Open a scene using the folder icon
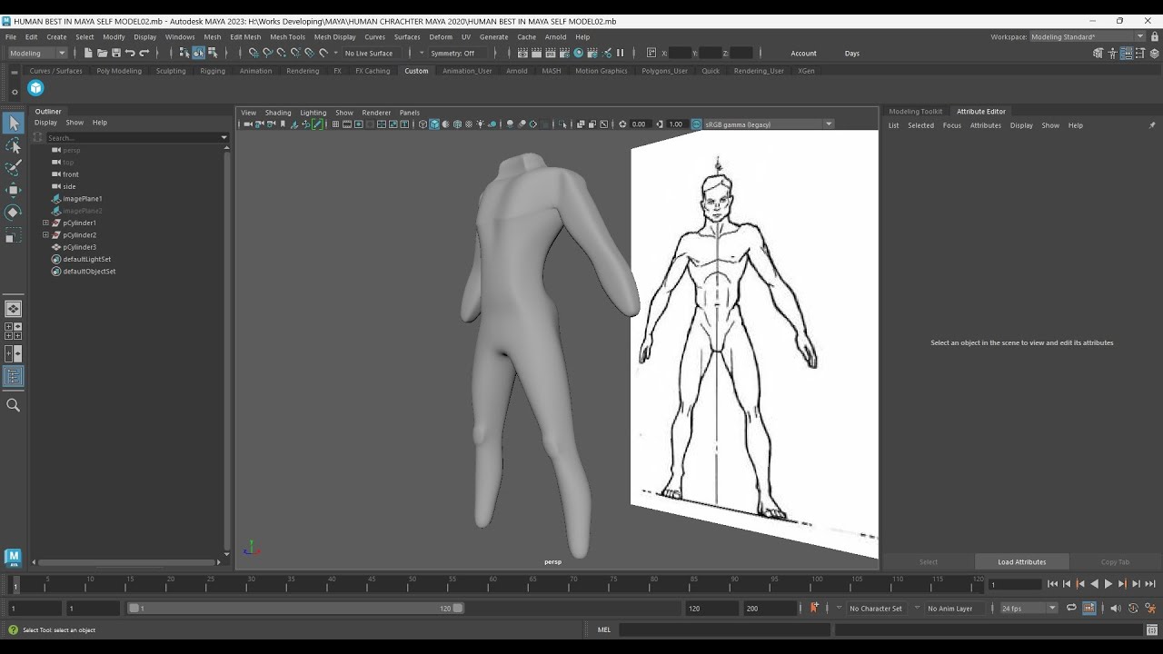 click(103, 53)
